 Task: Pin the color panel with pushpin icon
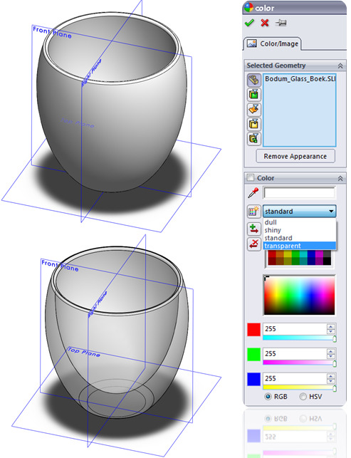[x=281, y=23]
